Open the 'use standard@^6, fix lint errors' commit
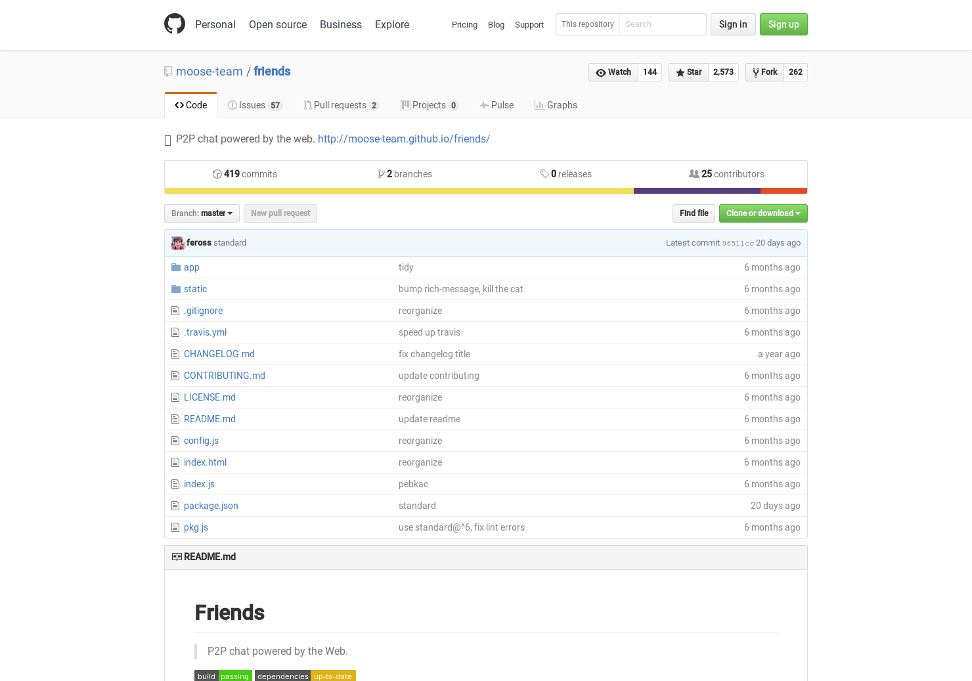The height and width of the screenshot is (681, 972). pos(462,527)
